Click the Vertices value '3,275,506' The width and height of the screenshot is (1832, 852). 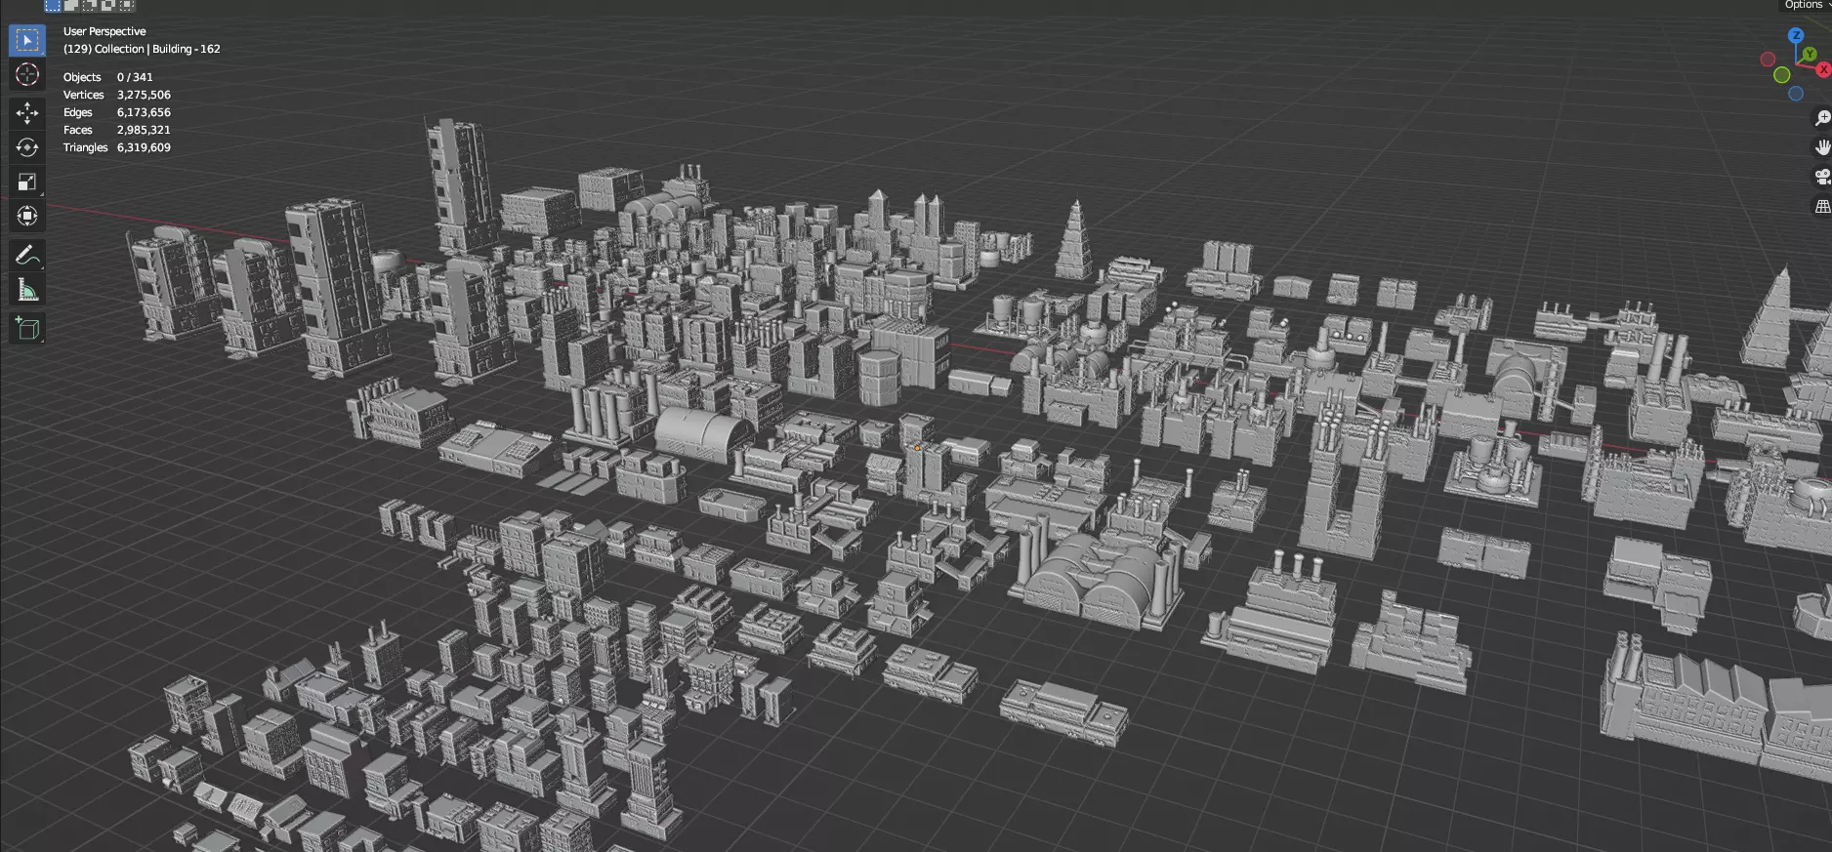(x=144, y=95)
